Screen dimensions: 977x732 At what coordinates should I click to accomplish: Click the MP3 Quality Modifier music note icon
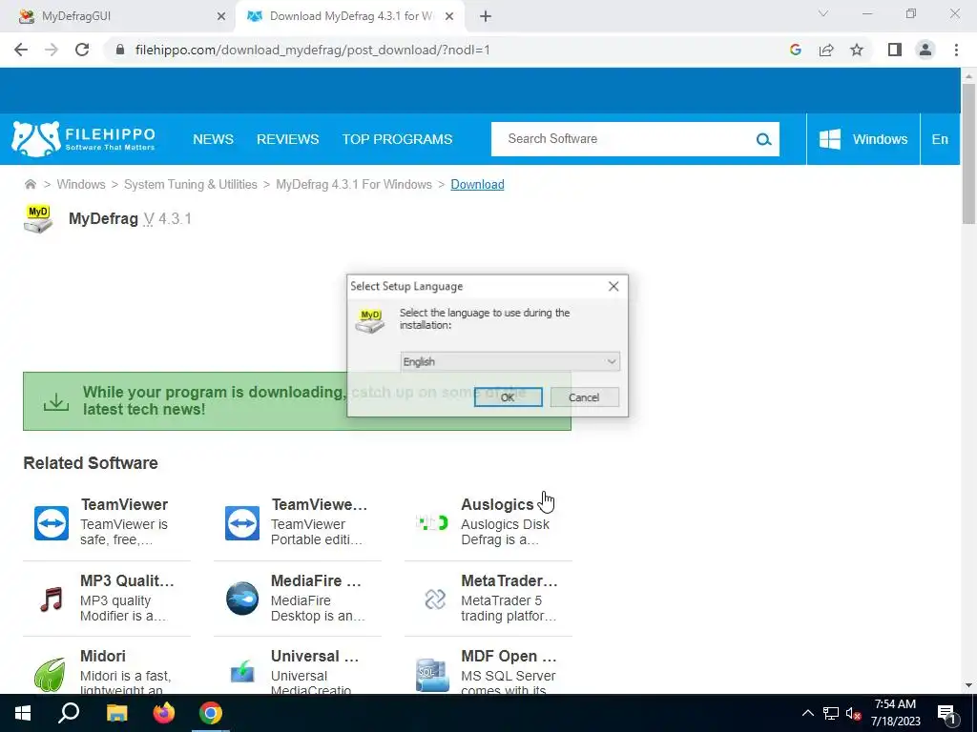[52, 599]
